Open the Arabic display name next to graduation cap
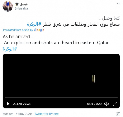This screenshot has height=117, width=123. click(24, 4)
